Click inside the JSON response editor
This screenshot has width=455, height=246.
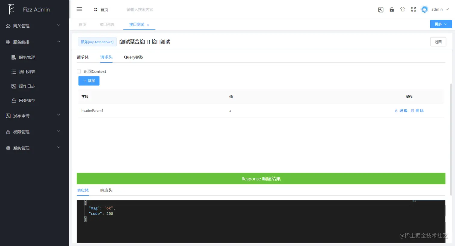pyautogui.click(x=261, y=221)
